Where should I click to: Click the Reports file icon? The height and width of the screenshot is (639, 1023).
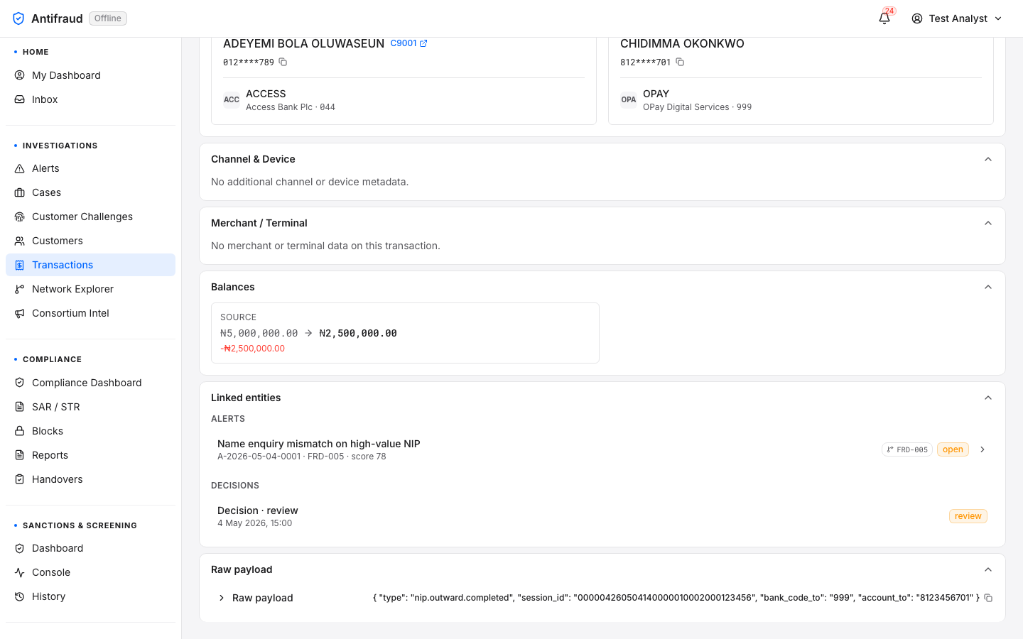click(x=20, y=455)
